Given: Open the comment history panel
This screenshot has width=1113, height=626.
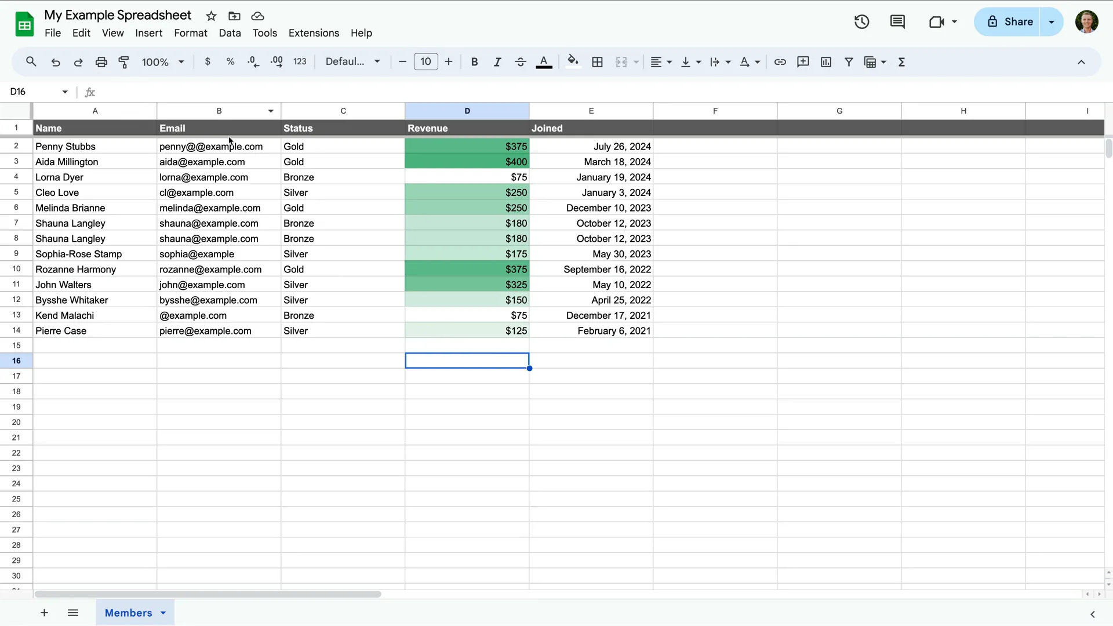Looking at the screenshot, I should click(897, 21).
